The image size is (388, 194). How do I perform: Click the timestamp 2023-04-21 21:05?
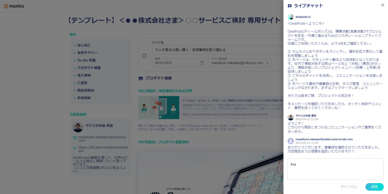tap(307, 143)
